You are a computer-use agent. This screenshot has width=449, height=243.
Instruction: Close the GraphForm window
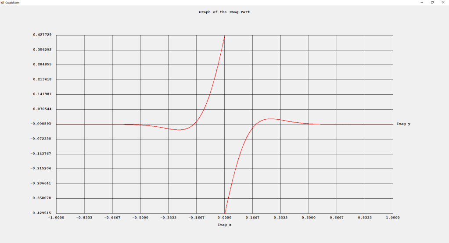442,2
